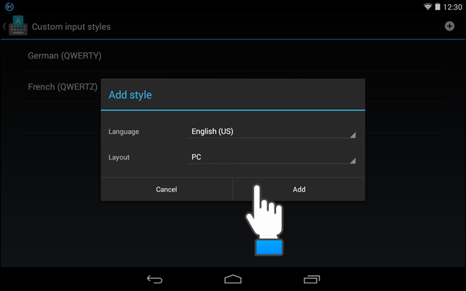Tap the Add button in dialog

tap(299, 189)
